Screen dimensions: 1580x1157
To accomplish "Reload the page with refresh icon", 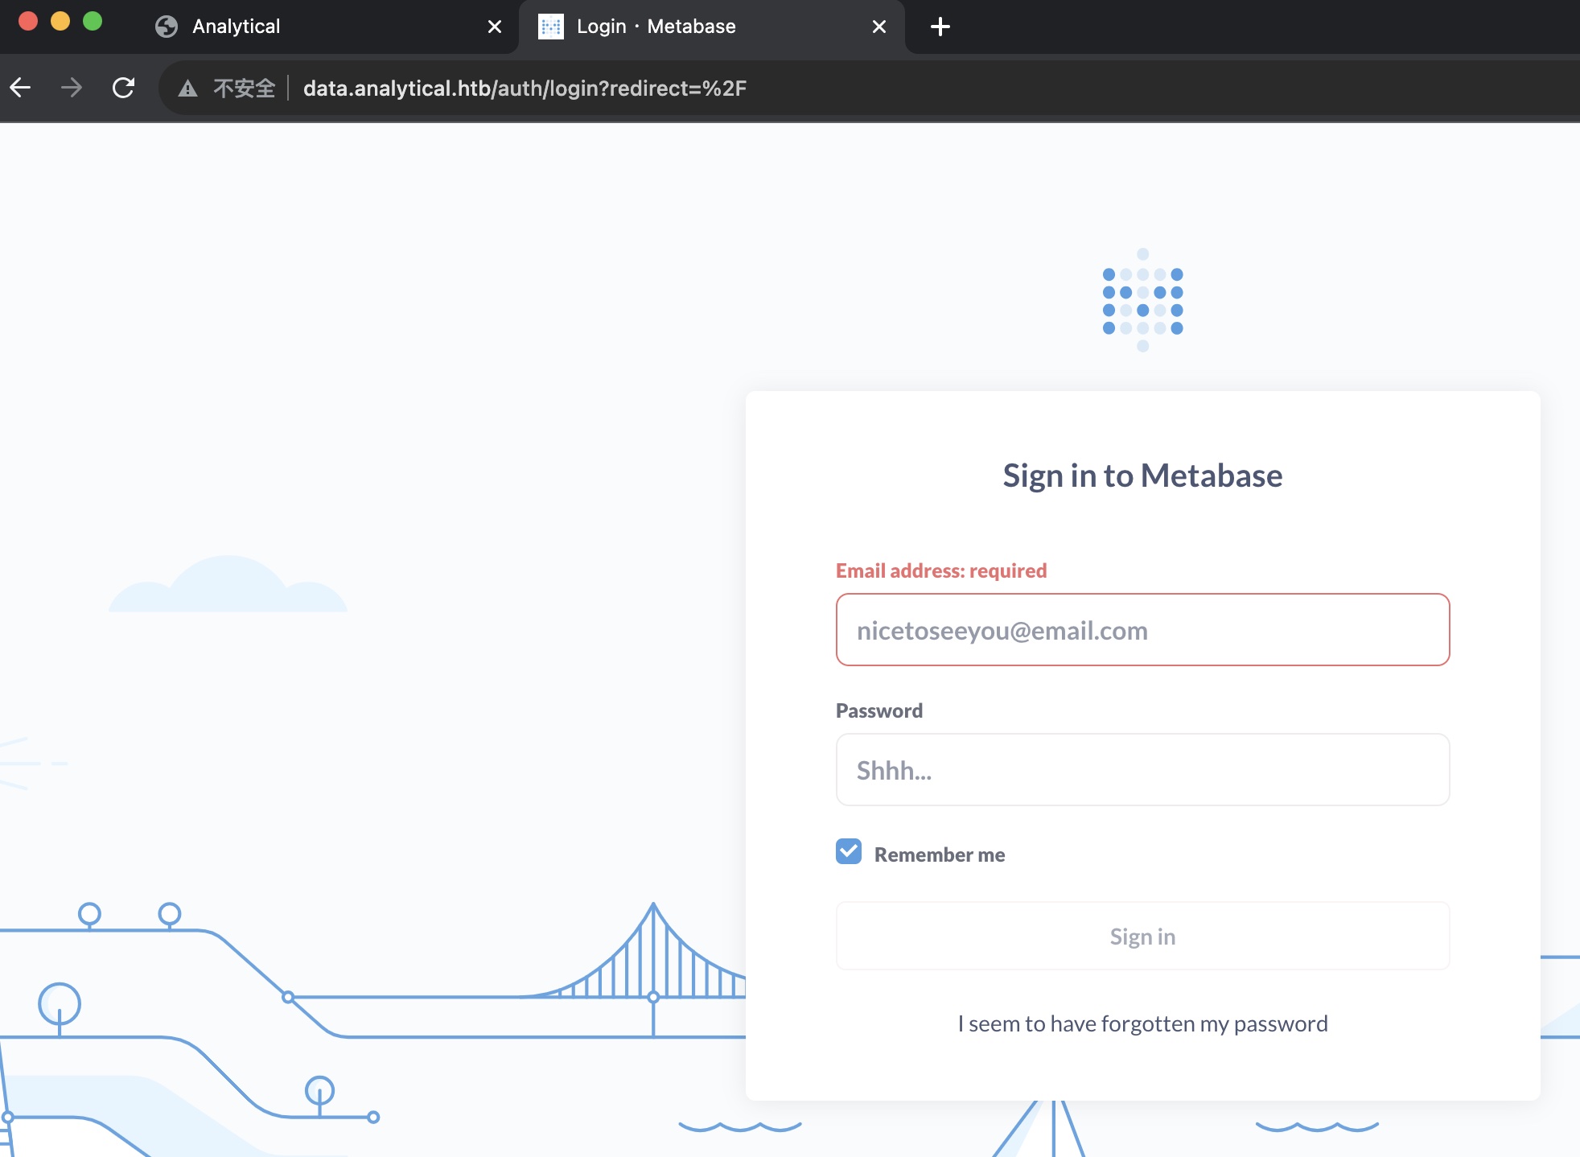I will [x=123, y=88].
